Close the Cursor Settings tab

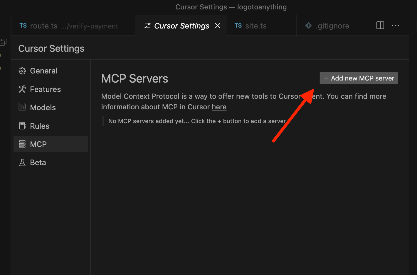tap(217, 26)
